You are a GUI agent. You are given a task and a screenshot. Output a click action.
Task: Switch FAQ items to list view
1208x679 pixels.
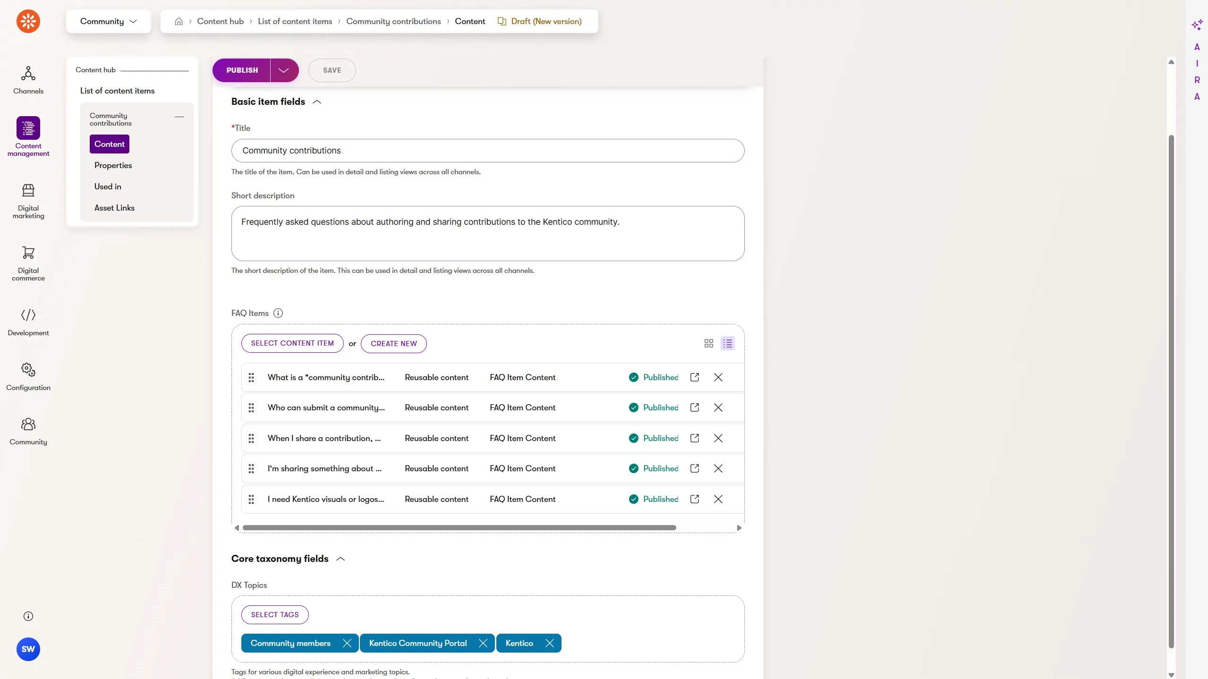[x=727, y=343]
